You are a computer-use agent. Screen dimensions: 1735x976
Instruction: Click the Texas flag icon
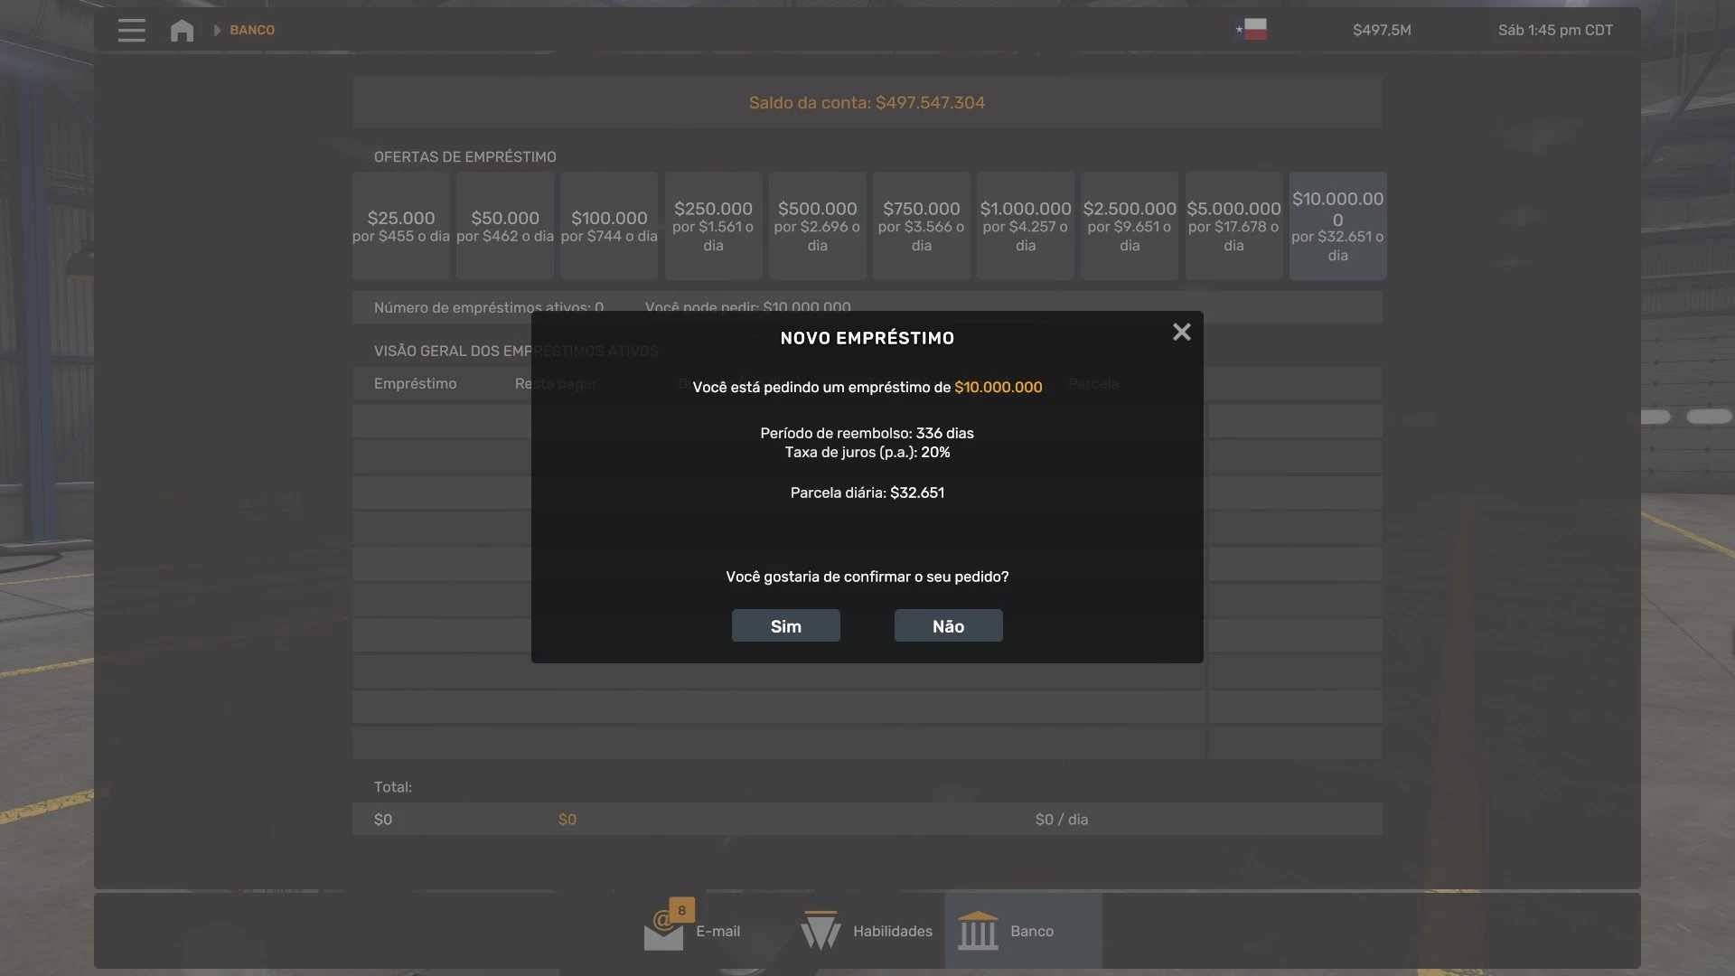pyautogui.click(x=1252, y=30)
